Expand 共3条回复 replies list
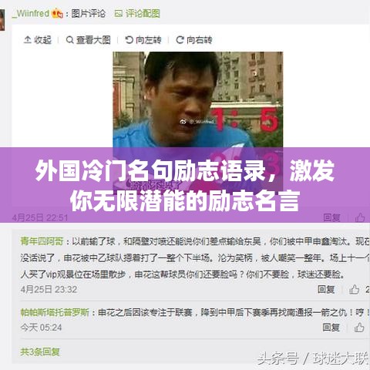 coord(40,351)
